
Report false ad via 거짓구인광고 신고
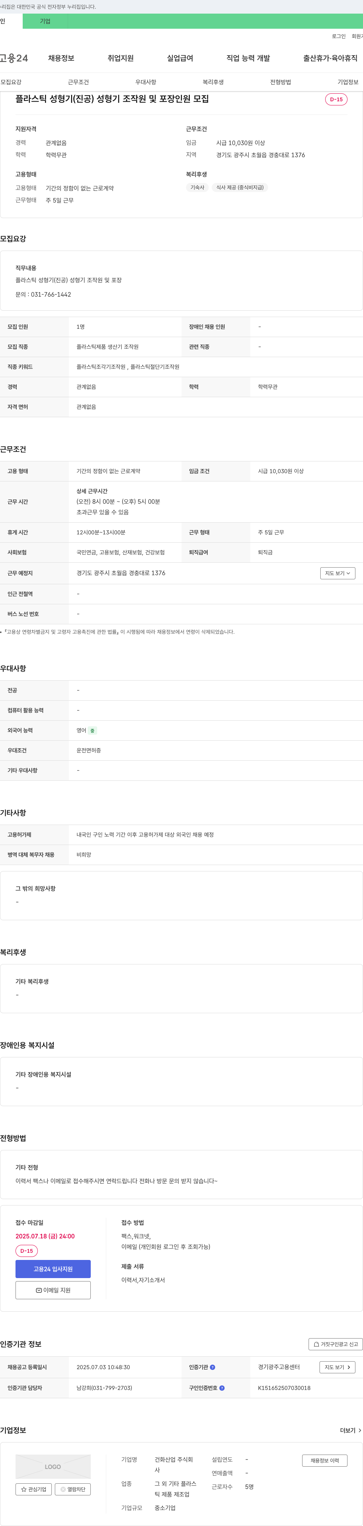336,1345
